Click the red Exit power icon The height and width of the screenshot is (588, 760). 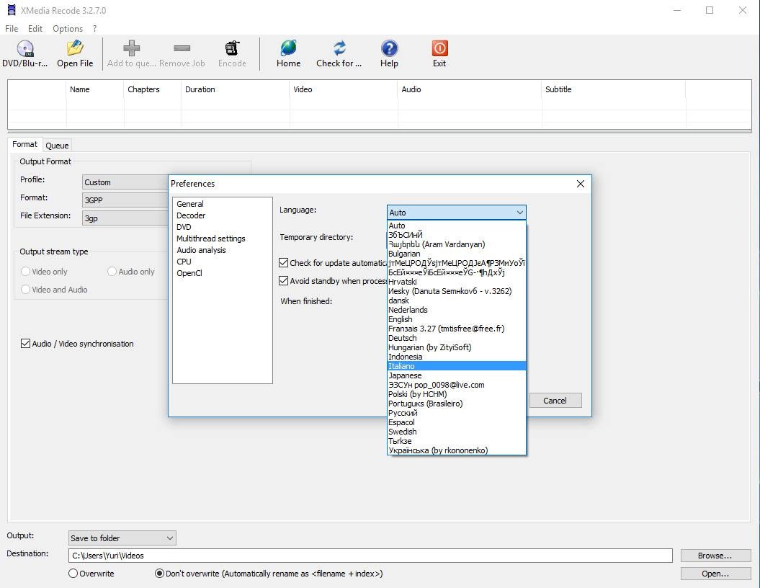pyautogui.click(x=439, y=48)
